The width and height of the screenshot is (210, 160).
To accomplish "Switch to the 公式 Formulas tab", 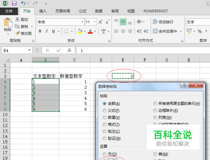I will (x=82, y=11).
